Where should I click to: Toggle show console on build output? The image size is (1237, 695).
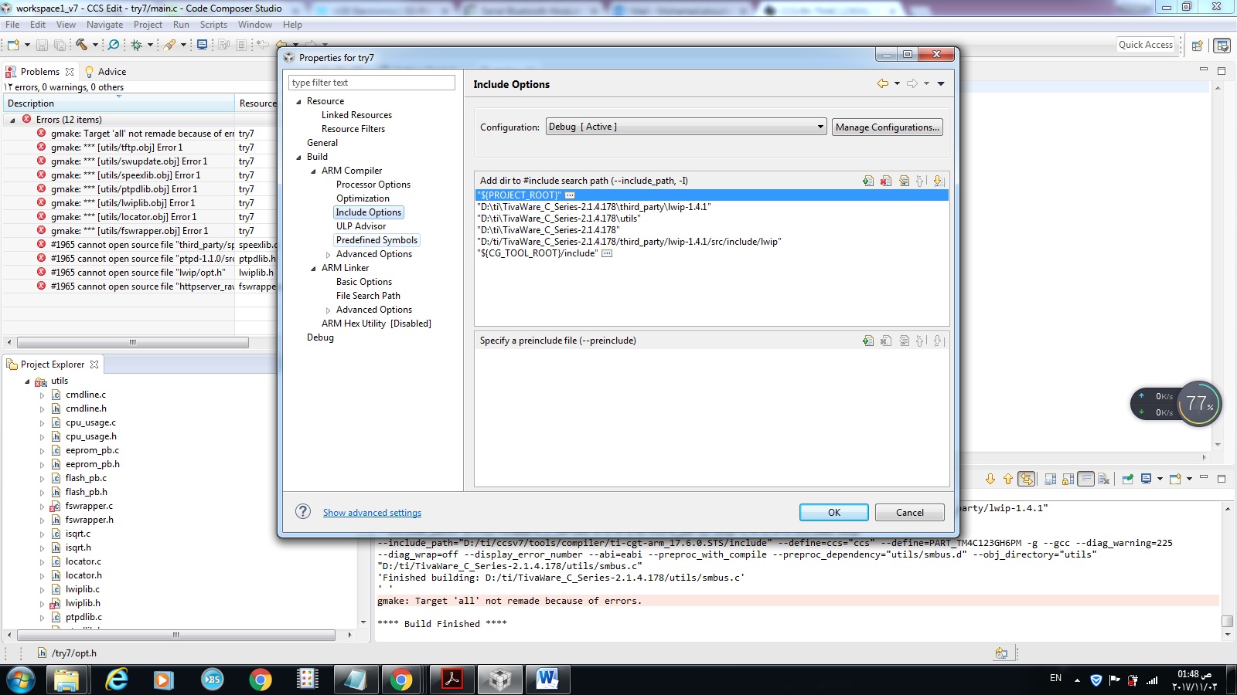click(1026, 479)
